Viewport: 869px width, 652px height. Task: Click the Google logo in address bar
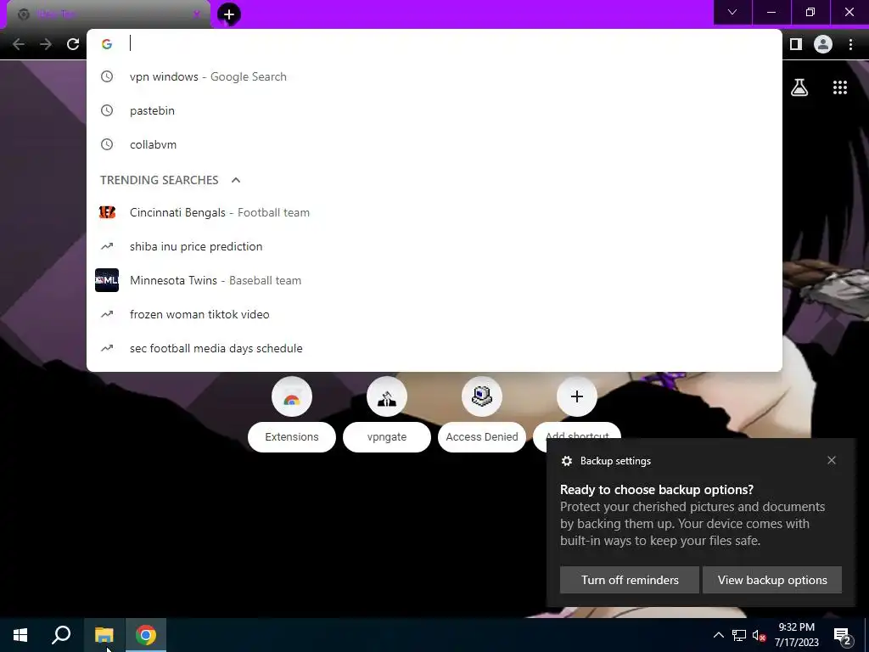[107, 44]
